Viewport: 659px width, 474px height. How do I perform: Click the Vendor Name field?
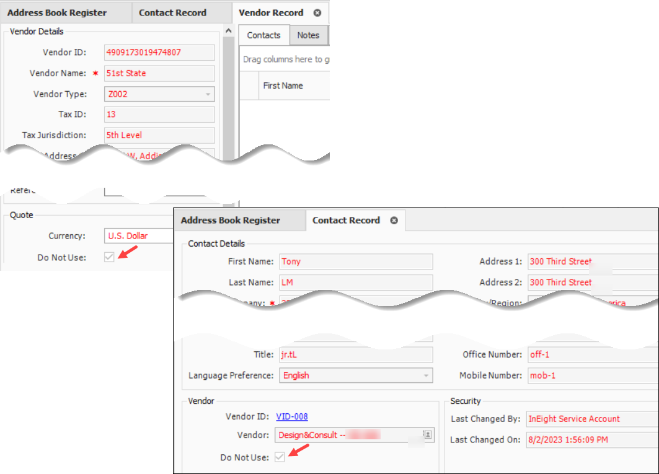tap(160, 73)
